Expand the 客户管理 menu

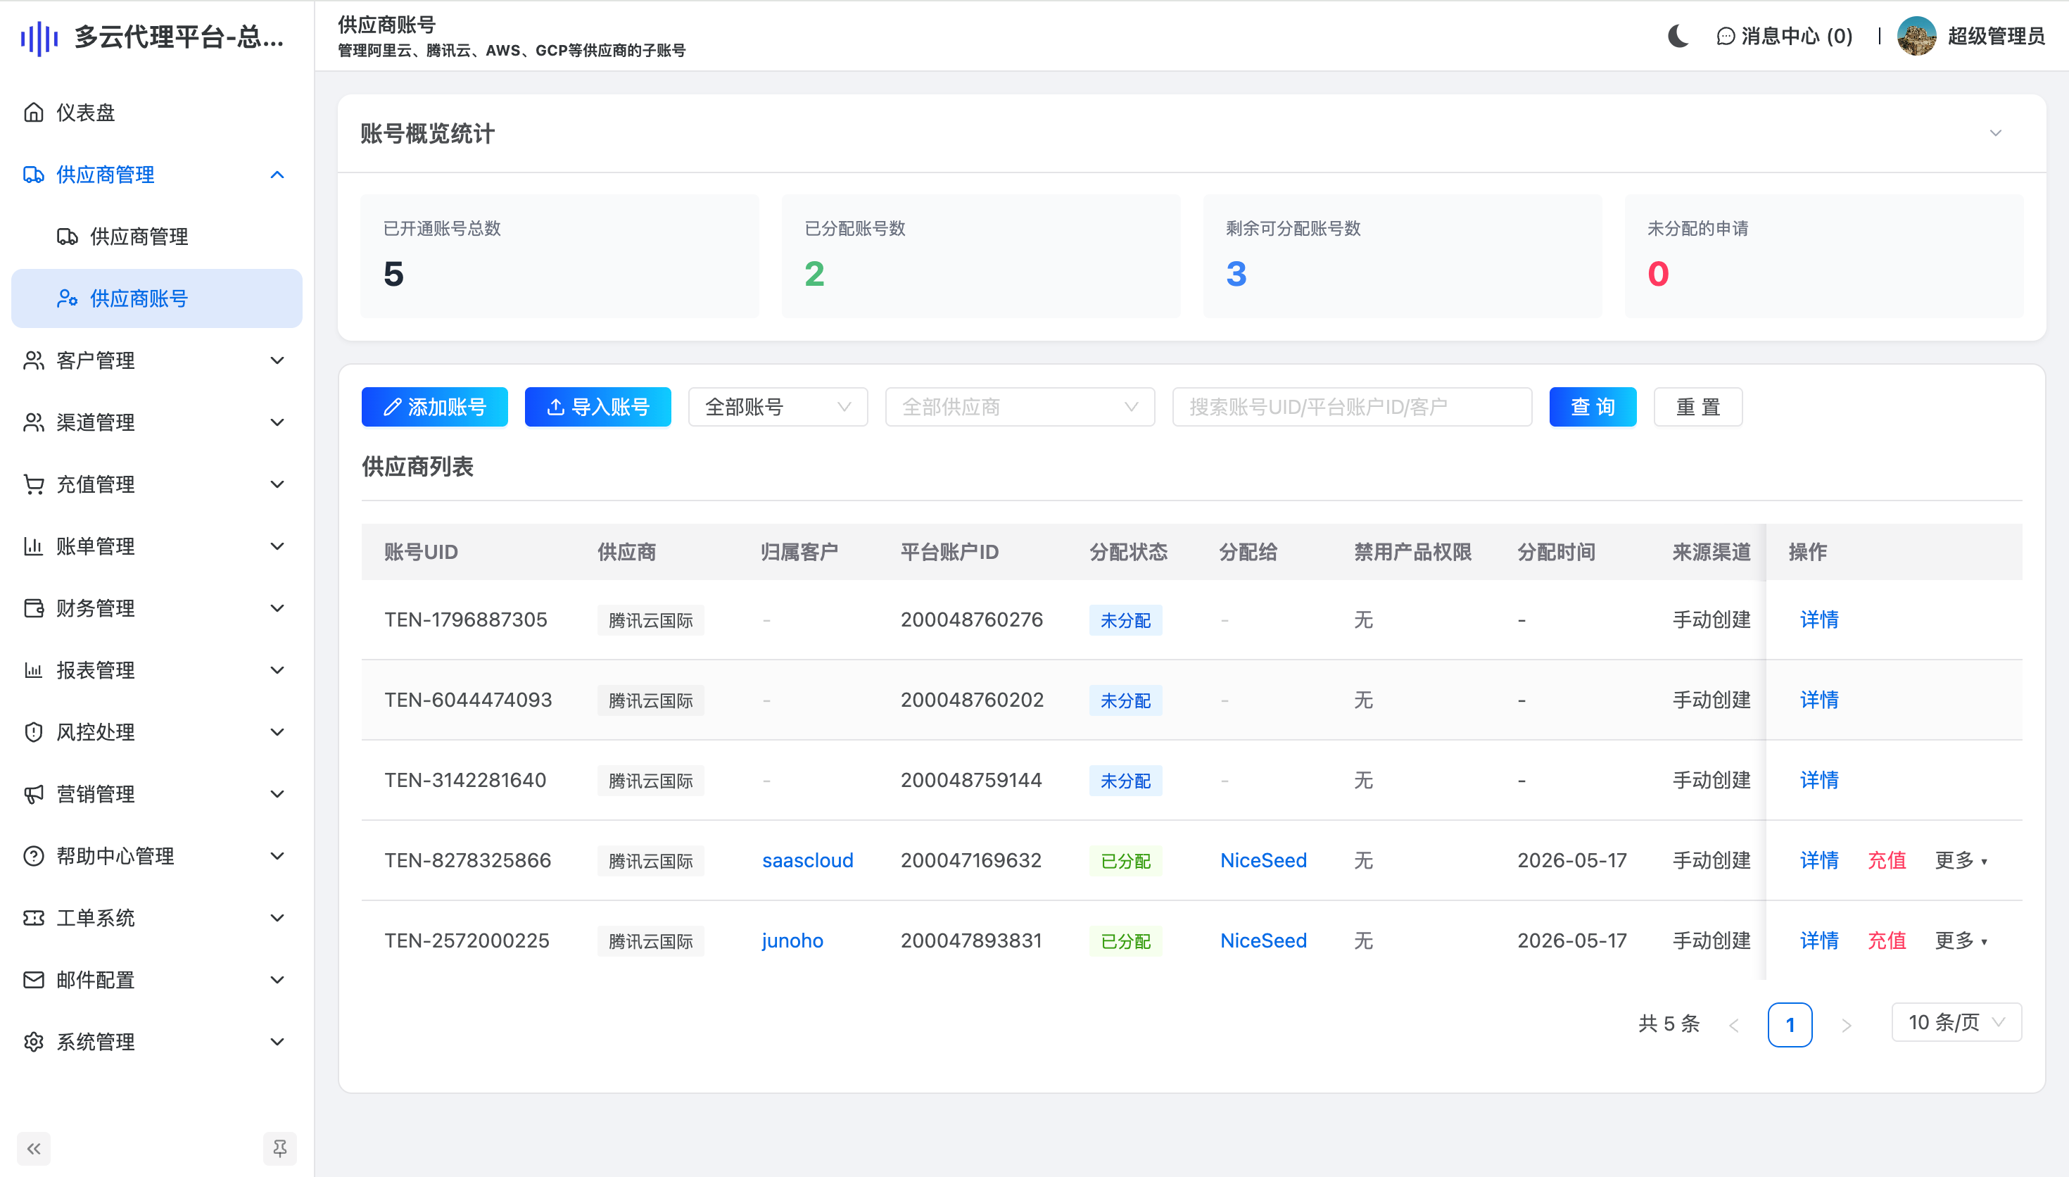coord(277,360)
